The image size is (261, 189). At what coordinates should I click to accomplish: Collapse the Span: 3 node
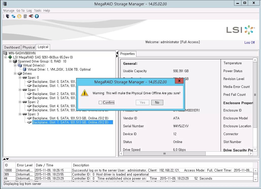click(x=20, y=114)
